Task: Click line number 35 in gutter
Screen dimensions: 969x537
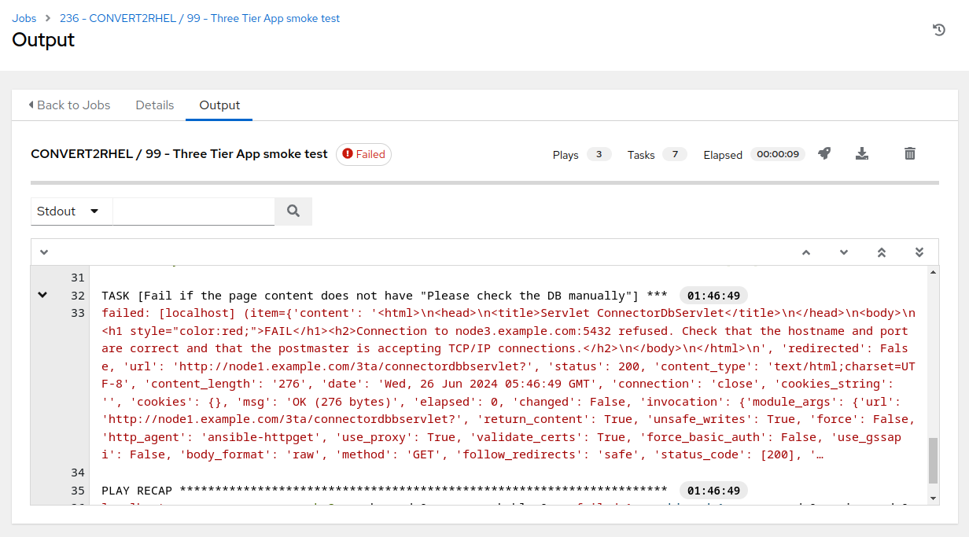Action: 77,491
